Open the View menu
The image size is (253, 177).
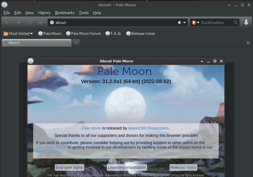click(30, 13)
